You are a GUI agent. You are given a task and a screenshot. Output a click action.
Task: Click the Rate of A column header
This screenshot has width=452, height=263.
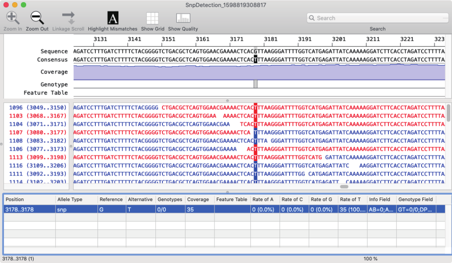pyautogui.click(x=265, y=199)
